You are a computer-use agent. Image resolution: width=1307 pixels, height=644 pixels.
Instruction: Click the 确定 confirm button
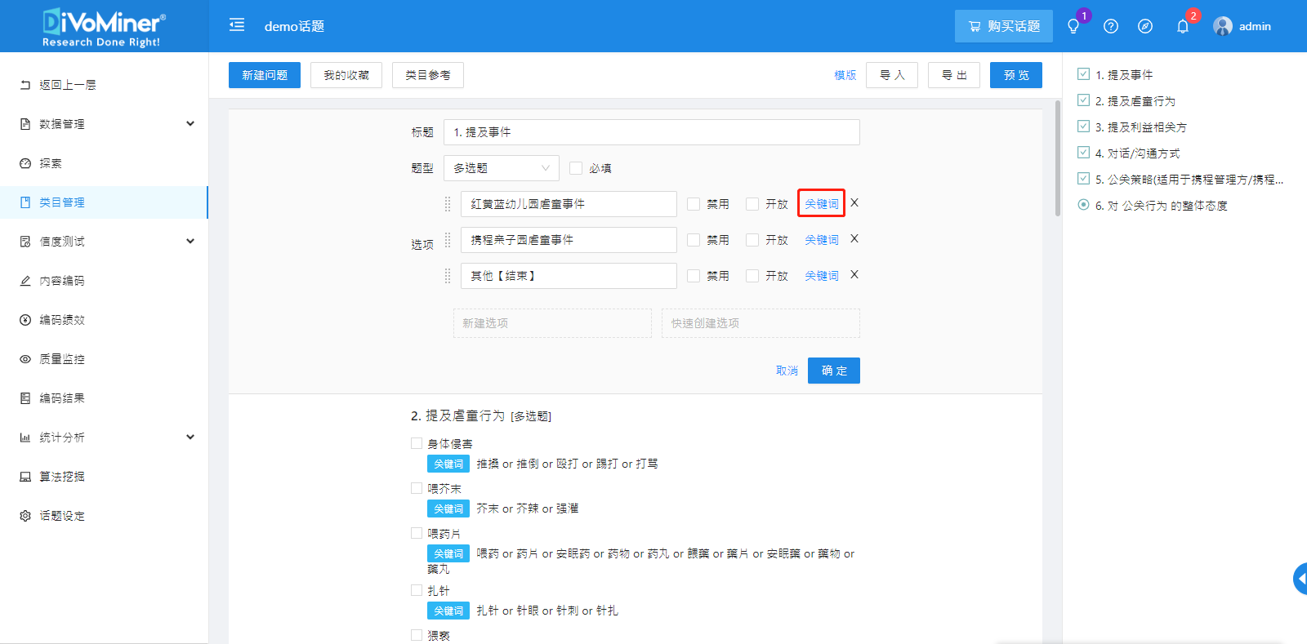pos(833,371)
